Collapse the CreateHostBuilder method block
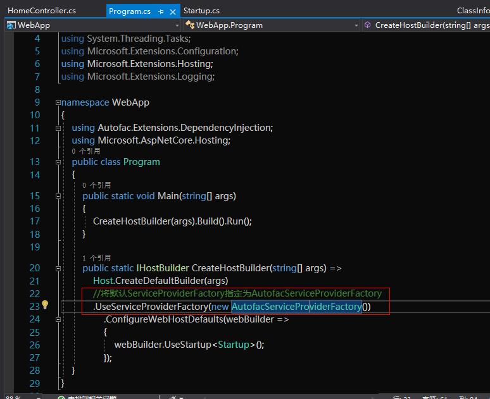490x399 pixels. pyautogui.click(x=58, y=268)
